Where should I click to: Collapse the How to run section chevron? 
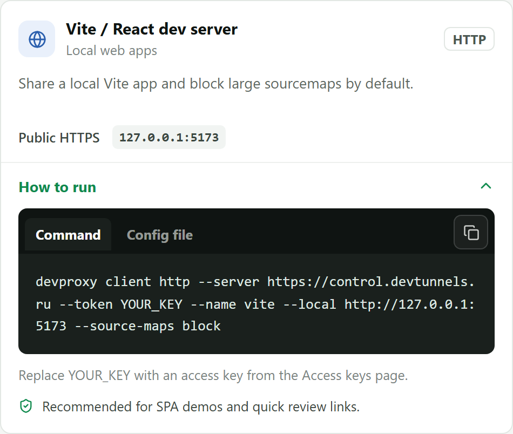[486, 186]
